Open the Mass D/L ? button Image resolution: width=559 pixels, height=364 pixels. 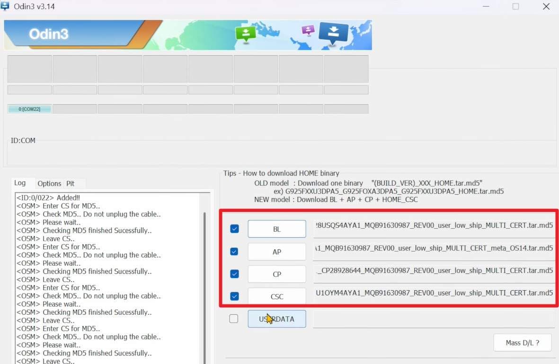pos(522,343)
